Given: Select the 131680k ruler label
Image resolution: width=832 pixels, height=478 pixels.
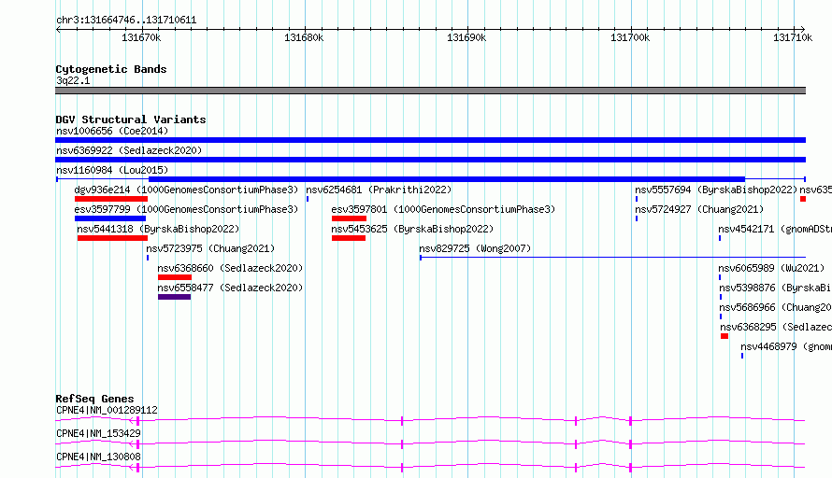Looking at the screenshot, I should coord(304,37).
